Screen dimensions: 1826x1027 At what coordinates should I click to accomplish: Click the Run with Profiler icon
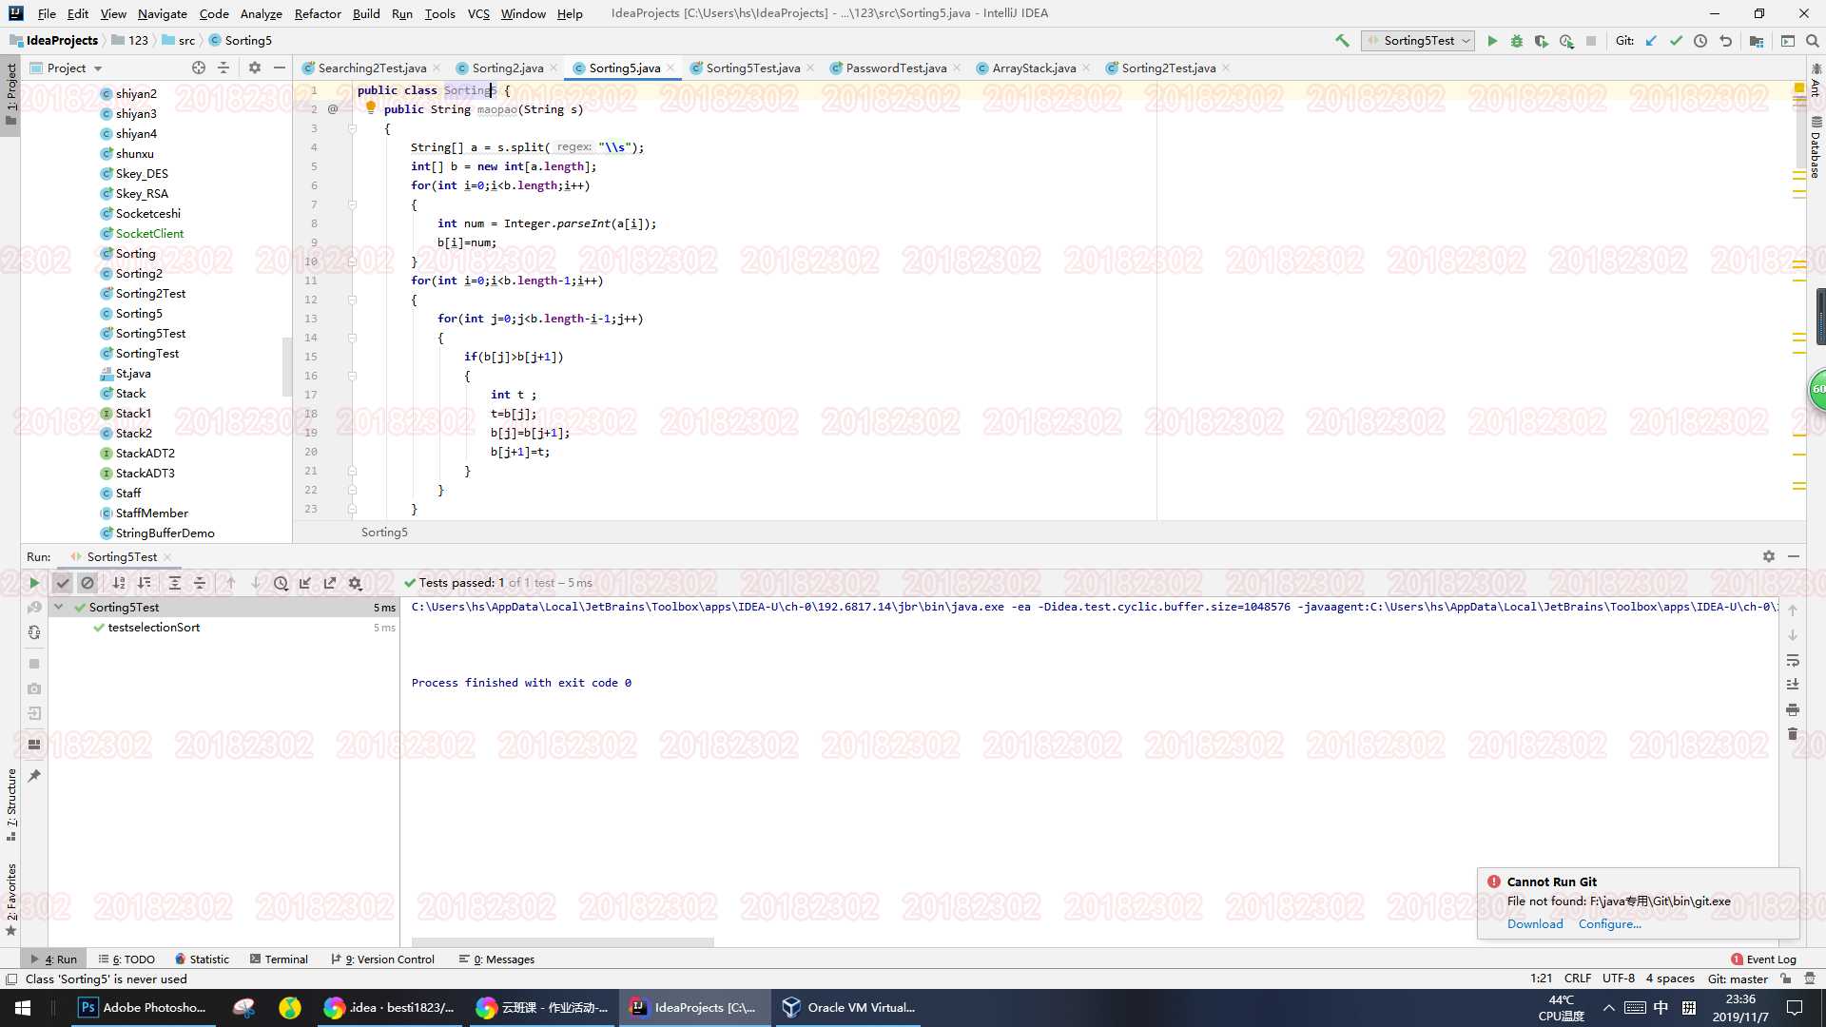1566,41
